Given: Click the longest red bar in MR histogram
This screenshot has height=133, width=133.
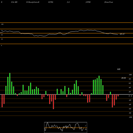Looking at the screenshot, I should (x=53, y=102).
